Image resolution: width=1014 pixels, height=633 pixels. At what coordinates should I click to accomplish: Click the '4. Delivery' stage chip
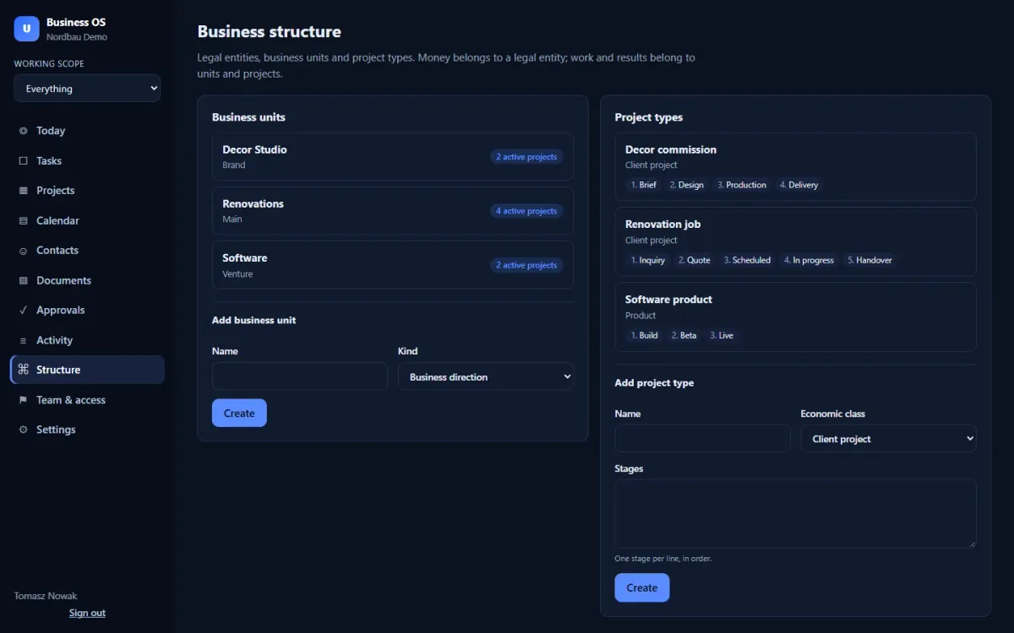[799, 185]
